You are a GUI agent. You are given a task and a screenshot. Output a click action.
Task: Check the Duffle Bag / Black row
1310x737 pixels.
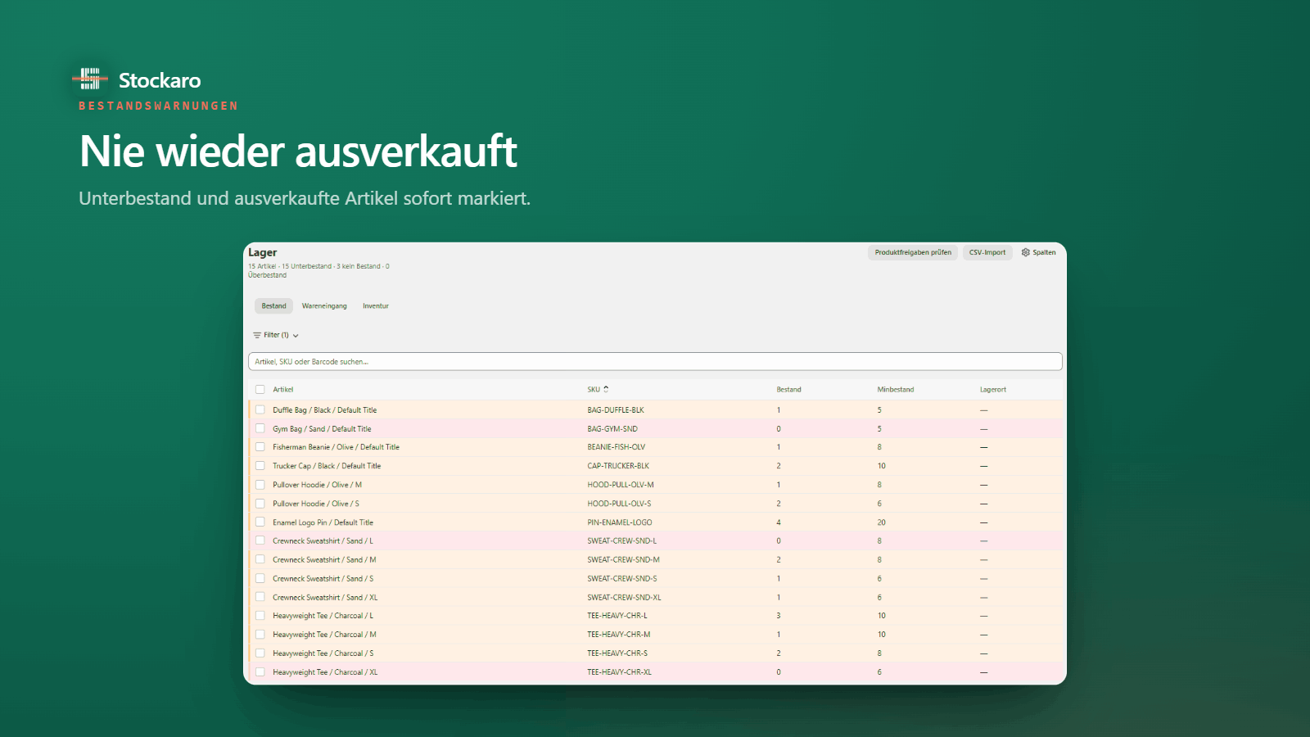click(x=260, y=409)
